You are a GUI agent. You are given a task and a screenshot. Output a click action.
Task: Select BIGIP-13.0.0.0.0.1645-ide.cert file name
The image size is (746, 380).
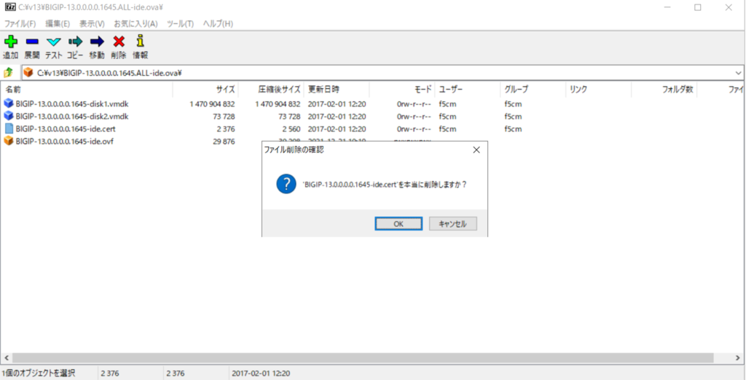coord(65,128)
